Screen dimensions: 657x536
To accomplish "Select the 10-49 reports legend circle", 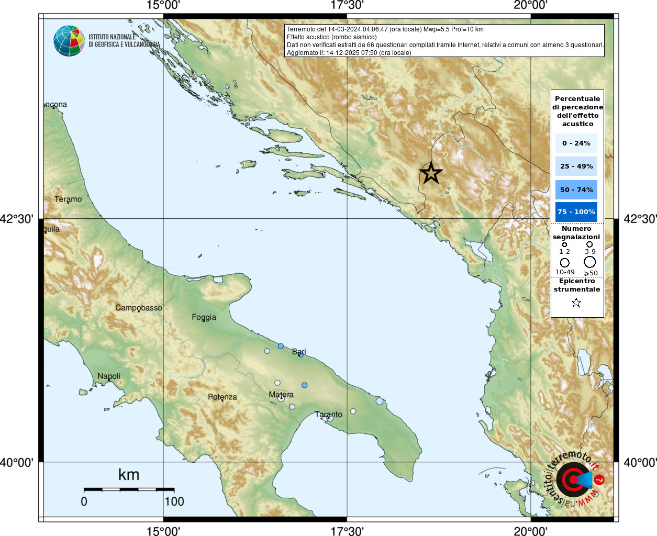I will click(x=564, y=263).
